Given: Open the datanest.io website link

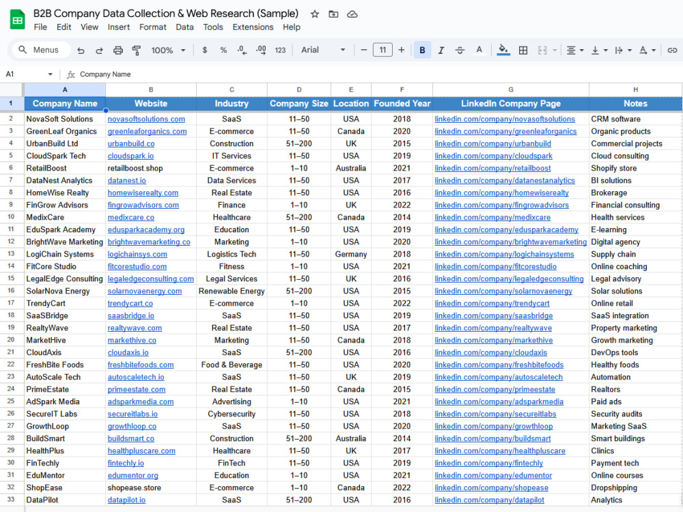Looking at the screenshot, I should (x=127, y=180).
